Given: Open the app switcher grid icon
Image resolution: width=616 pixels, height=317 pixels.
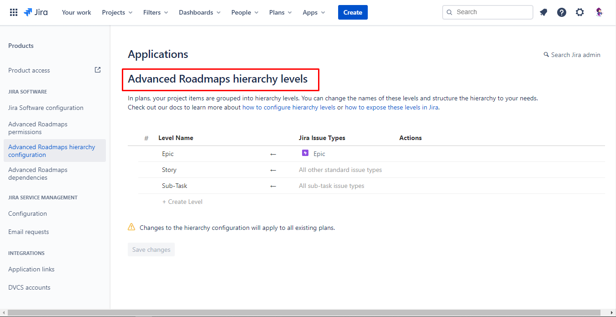Looking at the screenshot, I should [x=13, y=12].
